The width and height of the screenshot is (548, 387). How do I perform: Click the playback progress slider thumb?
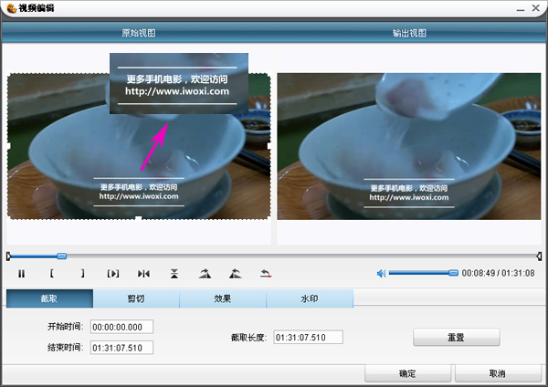(x=62, y=256)
